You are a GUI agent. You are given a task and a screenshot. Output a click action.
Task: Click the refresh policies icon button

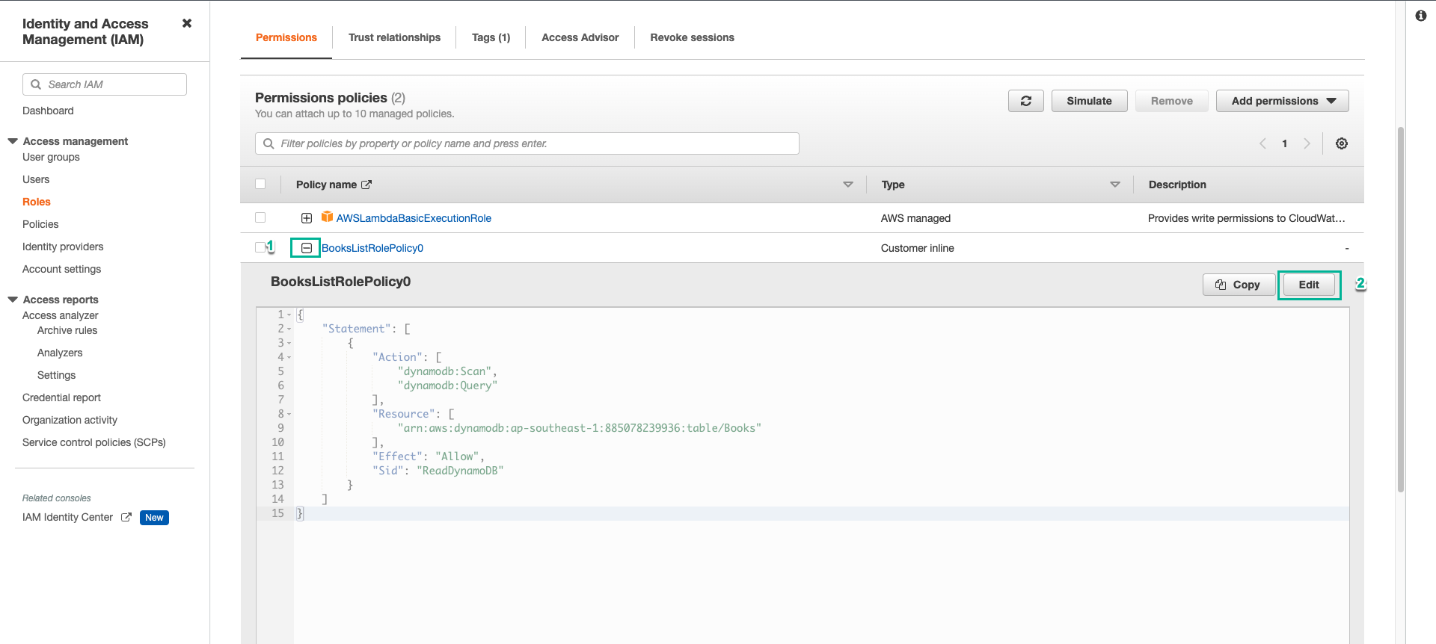click(x=1025, y=101)
